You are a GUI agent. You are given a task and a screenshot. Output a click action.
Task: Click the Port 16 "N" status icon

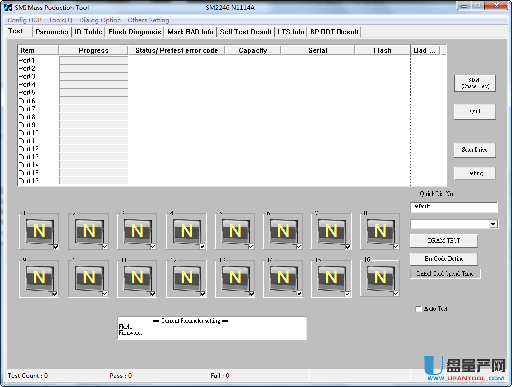click(380, 278)
